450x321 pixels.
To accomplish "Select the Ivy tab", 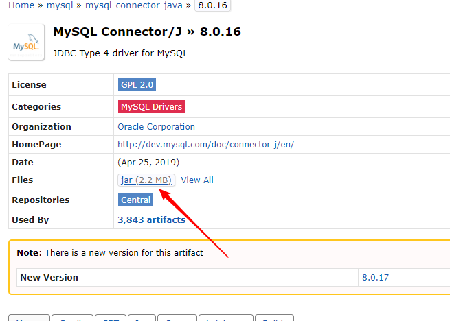I will point(142,318).
